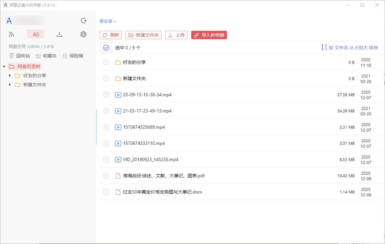This screenshot has height=244, width=385.
Task: Click the 刷新 refresh button
Action: pos(111,35)
